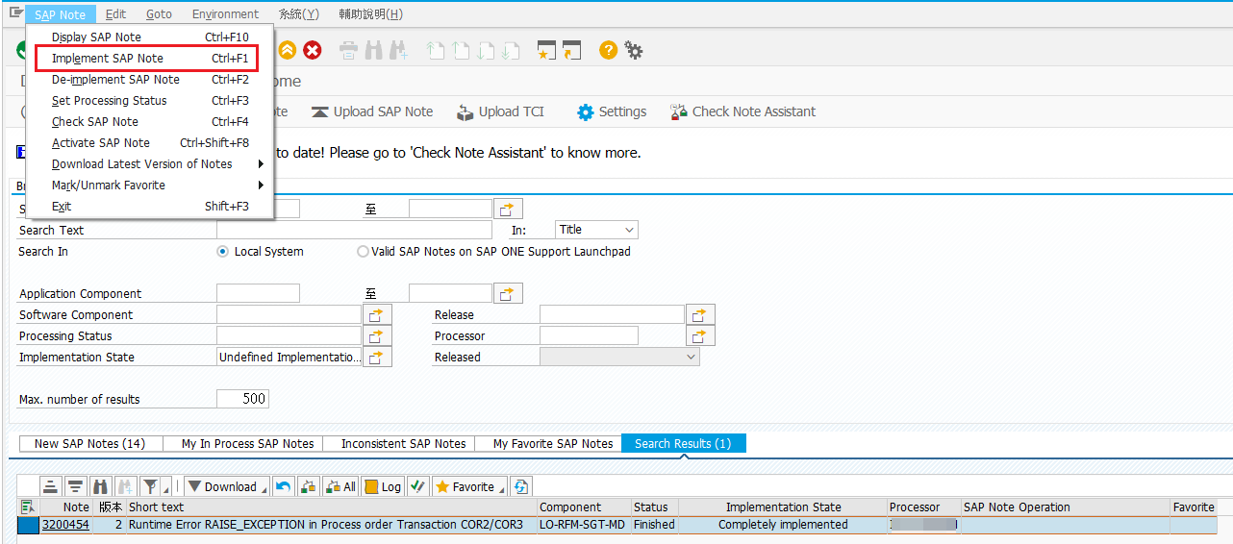This screenshot has height=544, width=1233.
Task: Choose De-implement SAP Note menu entry
Action: [x=150, y=80]
